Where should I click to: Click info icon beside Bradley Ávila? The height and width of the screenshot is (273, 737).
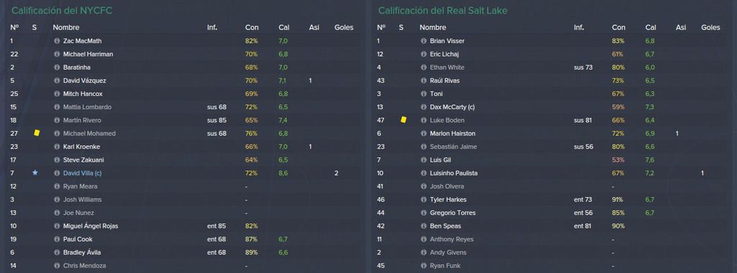(x=57, y=252)
